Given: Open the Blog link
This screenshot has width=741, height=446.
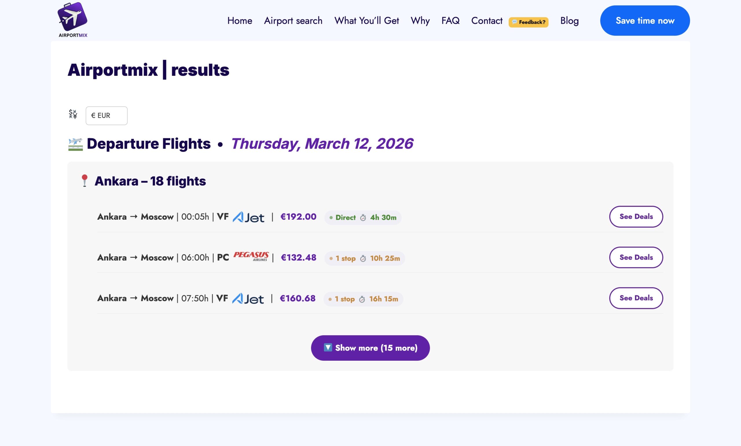Looking at the screenshot, I should 569,21.
